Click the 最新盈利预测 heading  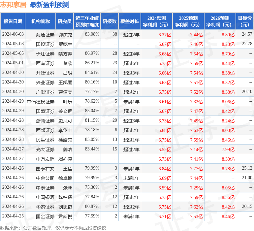pyautogui.click(x=49, y=5)
